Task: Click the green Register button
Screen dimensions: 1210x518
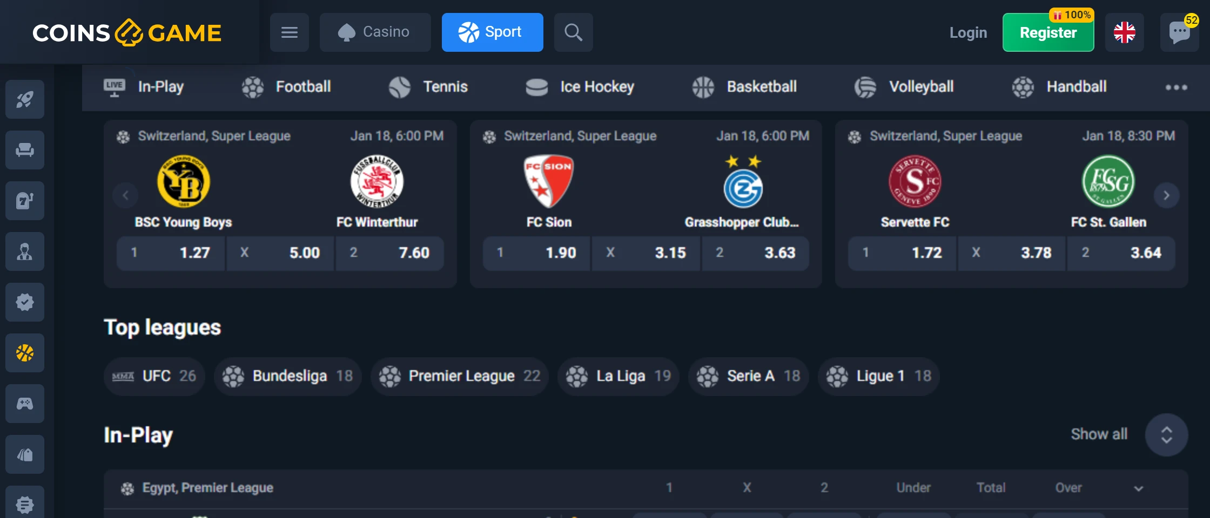Action: [1048, 32]
